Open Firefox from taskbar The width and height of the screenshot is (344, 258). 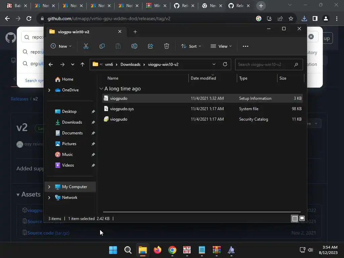pyautogui.click(x=157, y=250)
